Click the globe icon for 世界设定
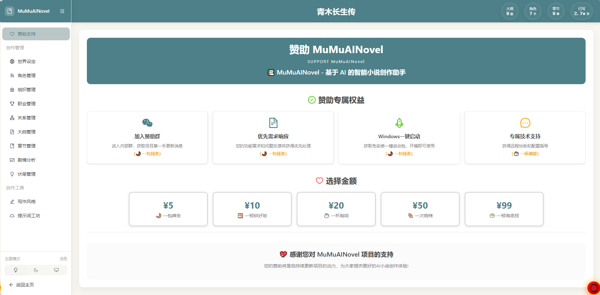 (12, 61)
